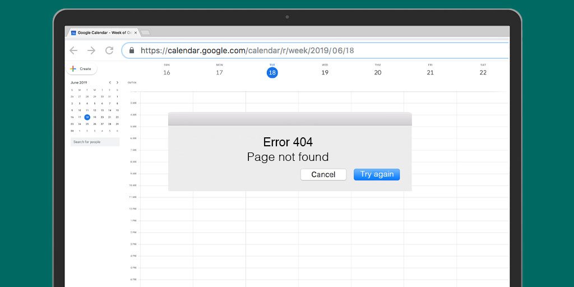The height and width of the screenshot is (287, 574).
Task: Click the 1 PM time label
Action: (133, 220)
